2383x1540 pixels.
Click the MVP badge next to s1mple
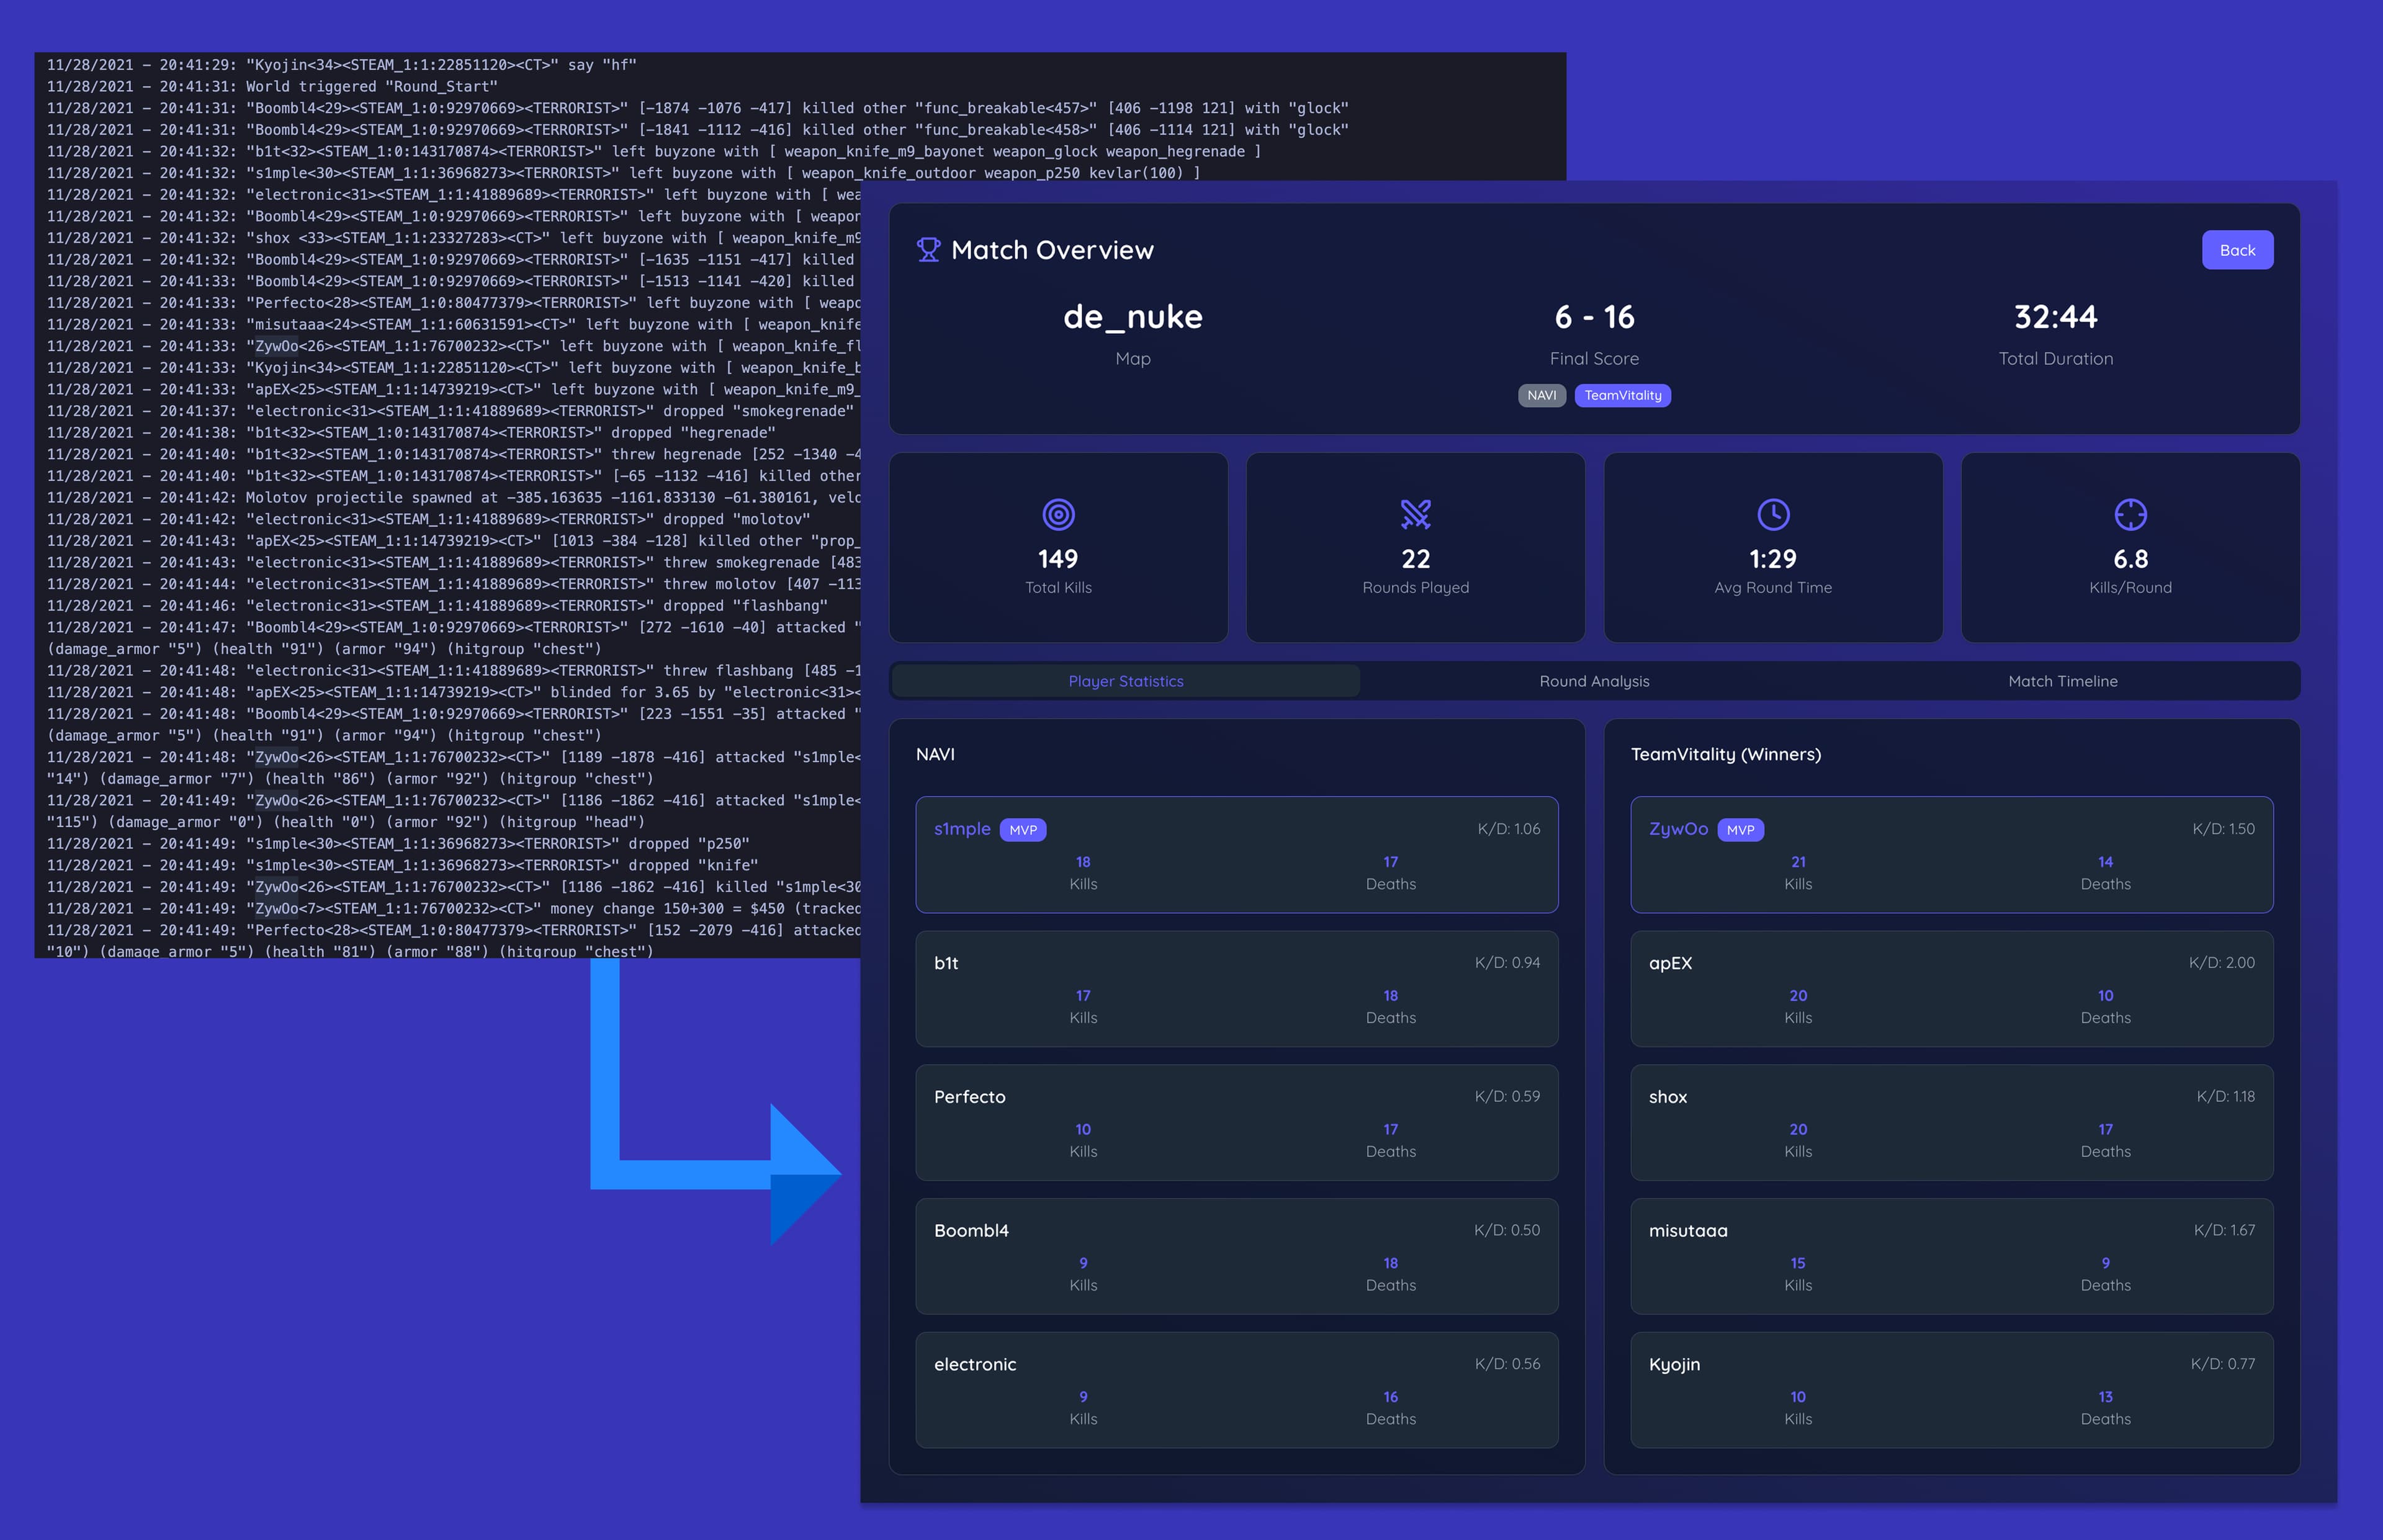click(1023, 830)
